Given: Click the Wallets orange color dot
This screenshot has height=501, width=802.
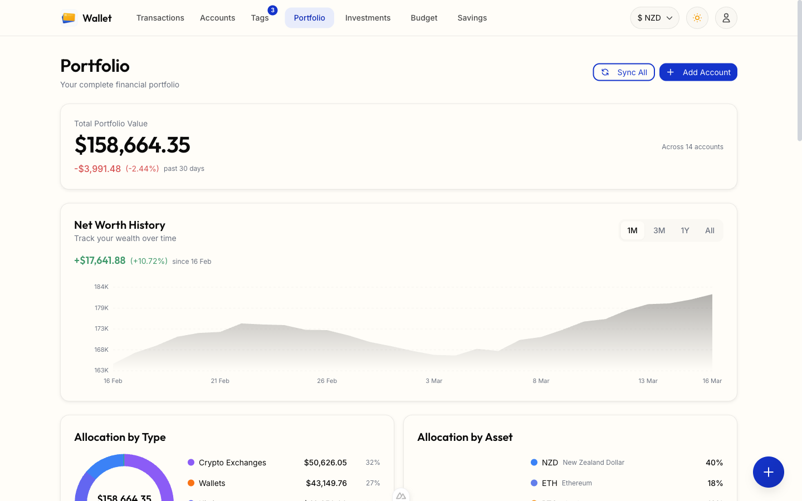Looking at the screenshot, I should (x=192, y=483).
